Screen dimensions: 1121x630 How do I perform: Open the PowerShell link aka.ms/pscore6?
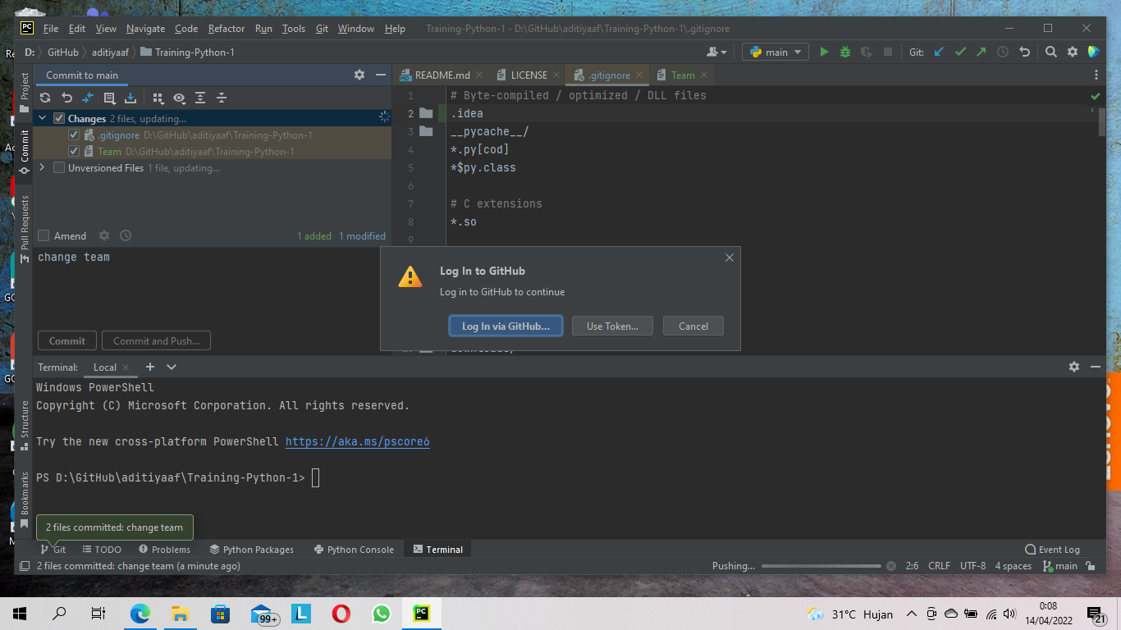point(357,441)
